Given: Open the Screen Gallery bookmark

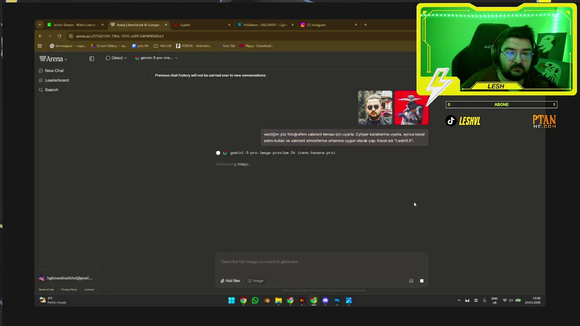Looking at the screenshot, I should click(x=109, y=46).
